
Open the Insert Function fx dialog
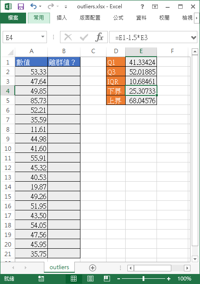coord(99,37)
